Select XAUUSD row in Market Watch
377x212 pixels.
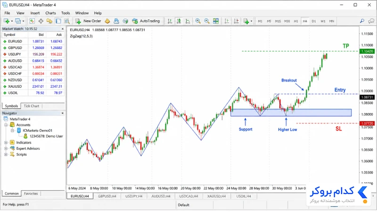point(33,86)
